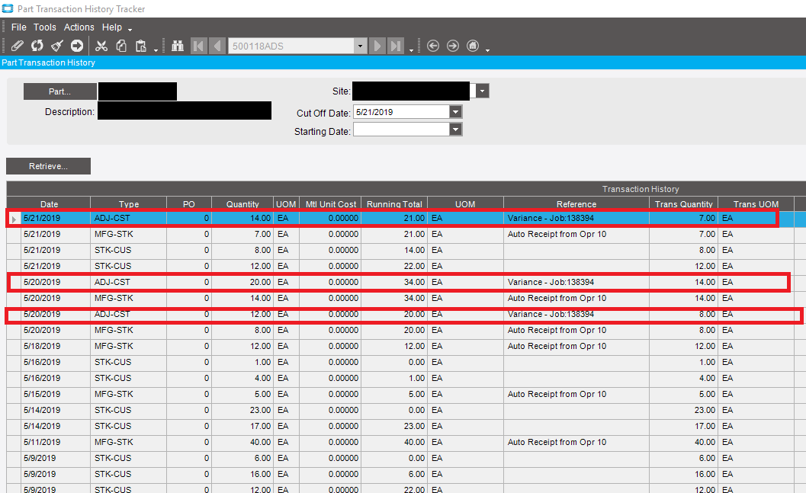The height and width of the screenshot is (493, 806).
Task: Click the paperclip attachments icon
Action: click(18, 46)
